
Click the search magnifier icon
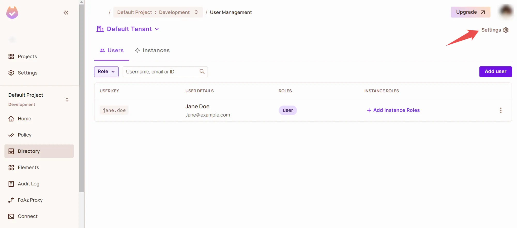[202, 71]
